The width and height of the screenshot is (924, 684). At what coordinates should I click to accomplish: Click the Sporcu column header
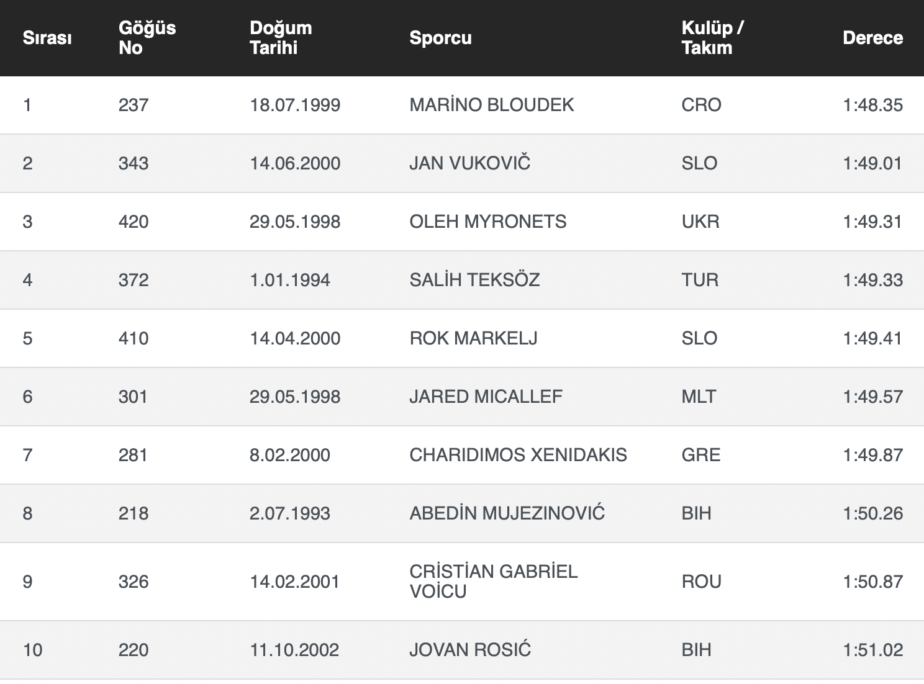(x=440, y=38)
